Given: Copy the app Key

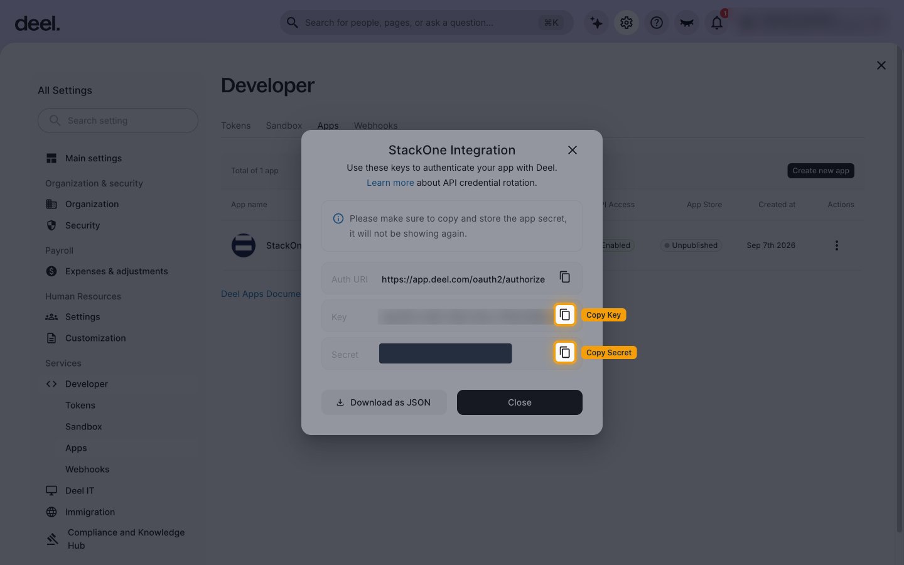Looking at the screenshot, I should pyautogui.click(x=565, y=315).
